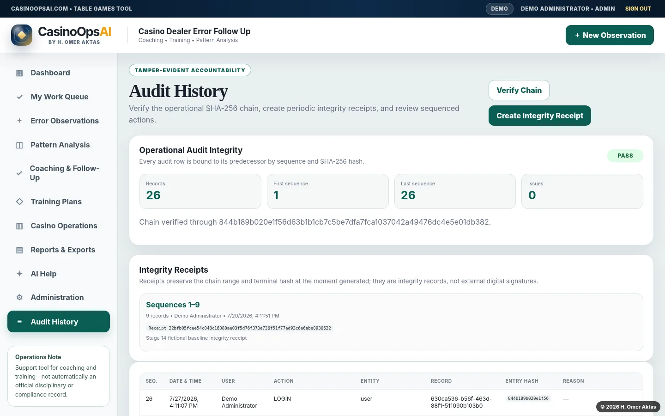Click the Reports & Exports icon
This screenshot has height=416, width=665.
[x=19, y=250]
